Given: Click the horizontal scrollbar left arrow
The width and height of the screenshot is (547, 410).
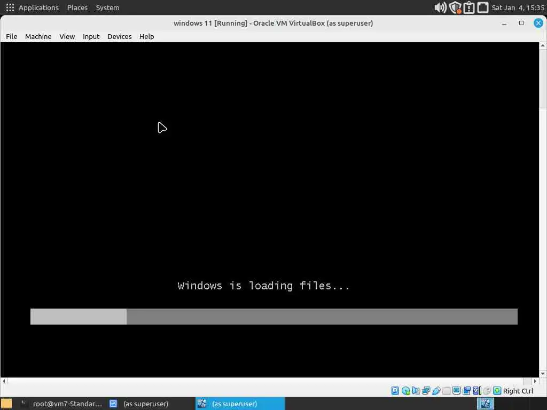Looking at the screenshot, I should coord(4,381).
